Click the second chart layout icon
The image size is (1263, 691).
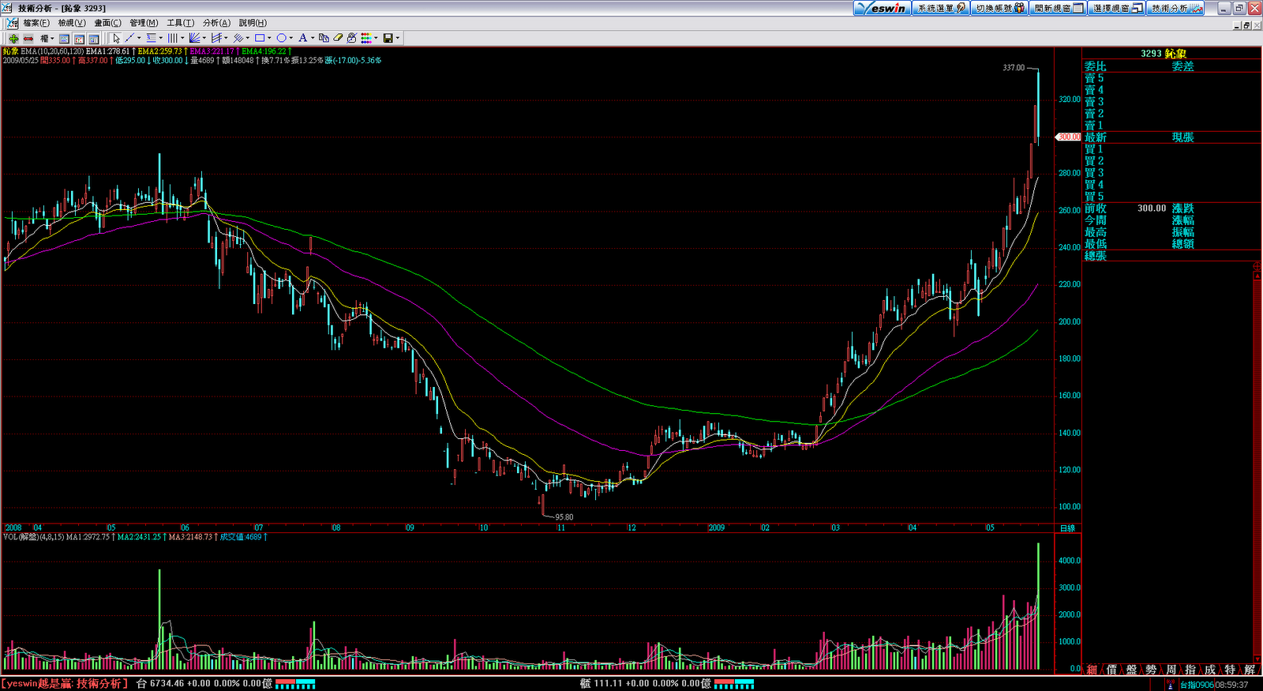(79, 38)
